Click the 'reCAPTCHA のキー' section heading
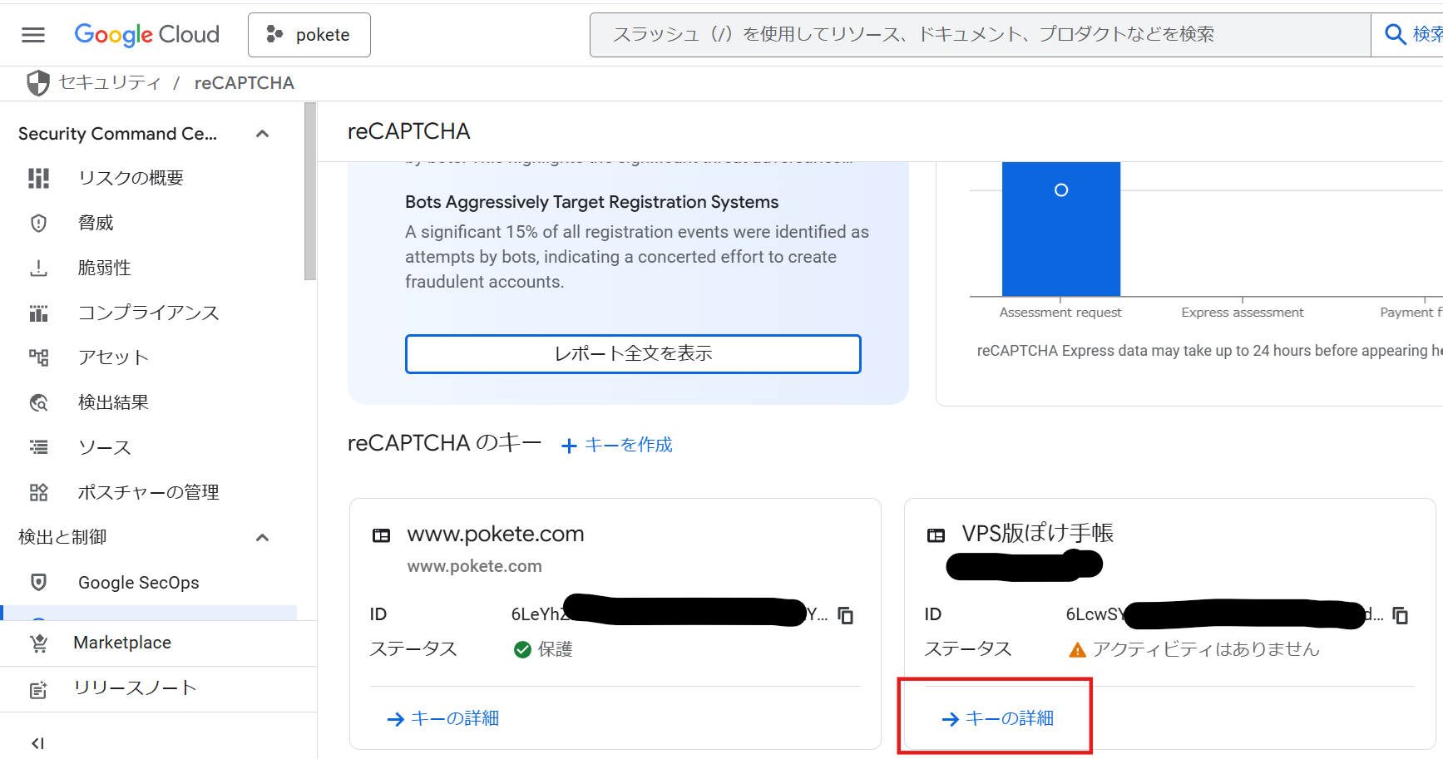The image size is (1443, 759). click(x=445, y=443)
